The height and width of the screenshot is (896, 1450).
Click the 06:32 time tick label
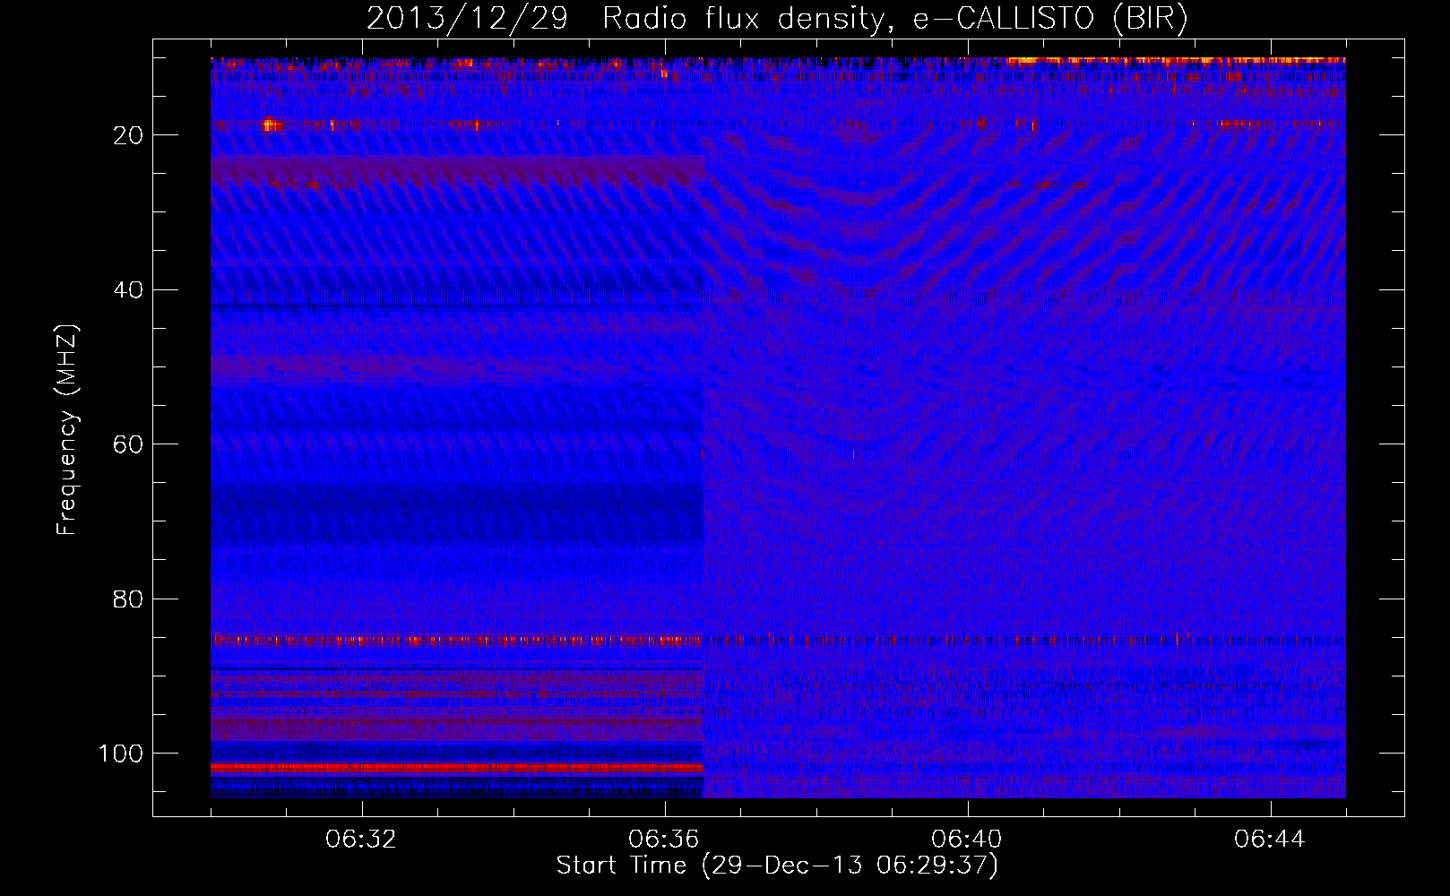click(x=362, y=840)
